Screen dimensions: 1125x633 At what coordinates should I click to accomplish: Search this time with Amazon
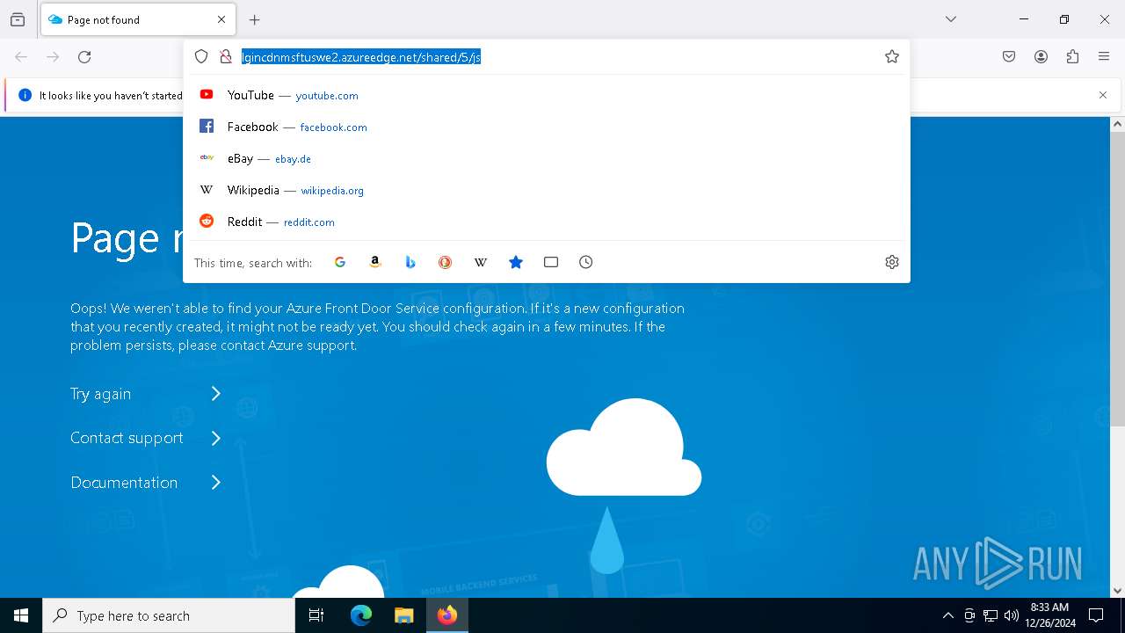pos(375,262)
